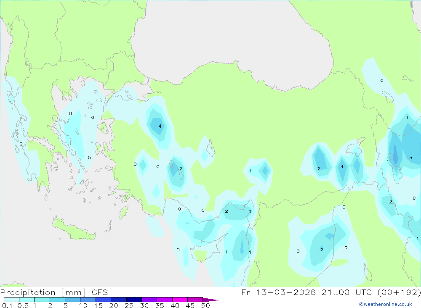Click the '2' value southwest of Lake Van
Image resolution: width=421 pixels, height=308 pixels.
319,168
